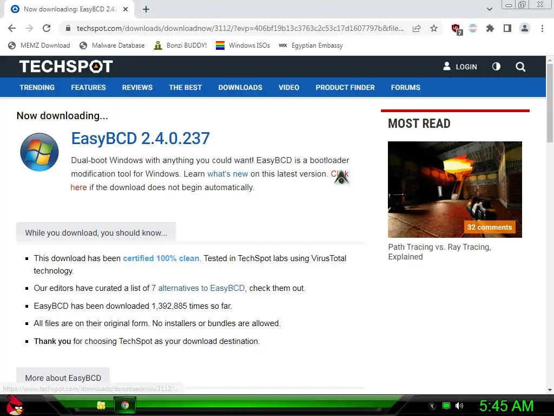The height and width of the screenshot is (416, 554).
Task: Close the EasyBCD download tab
Action: pyautogui.click(x=126, y=10)
